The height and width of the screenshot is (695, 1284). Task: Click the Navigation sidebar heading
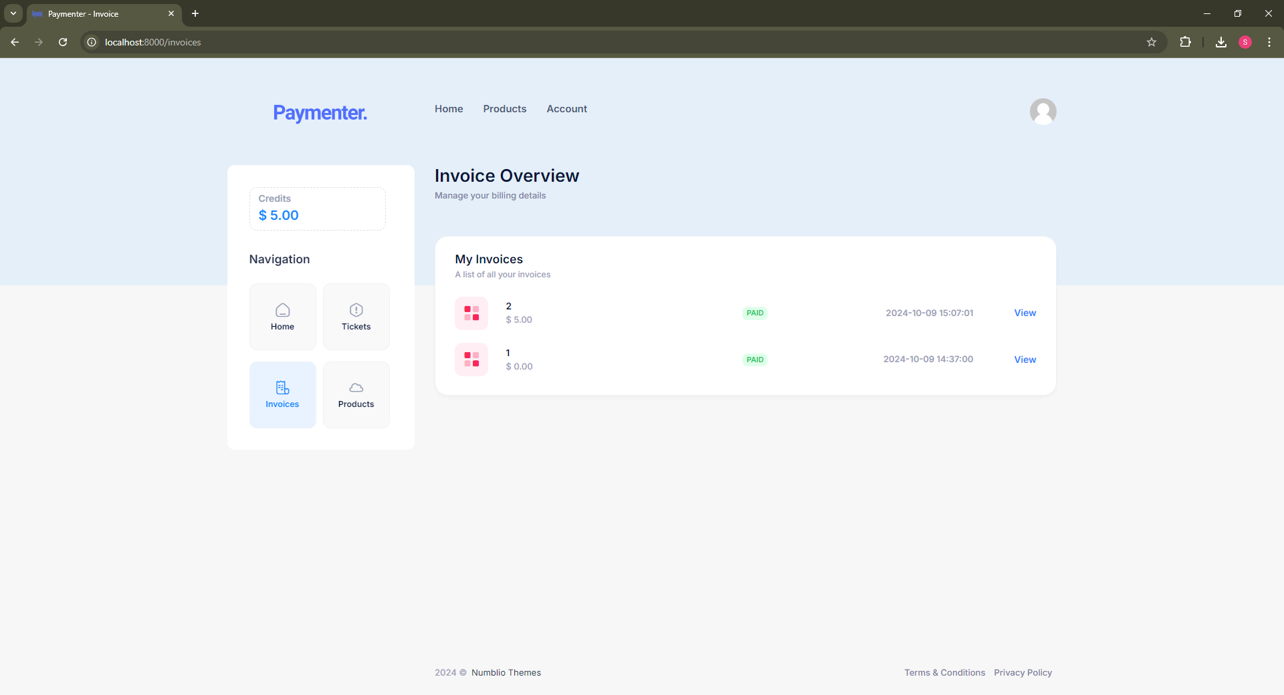pyautogui.click(x=279, y=259)
